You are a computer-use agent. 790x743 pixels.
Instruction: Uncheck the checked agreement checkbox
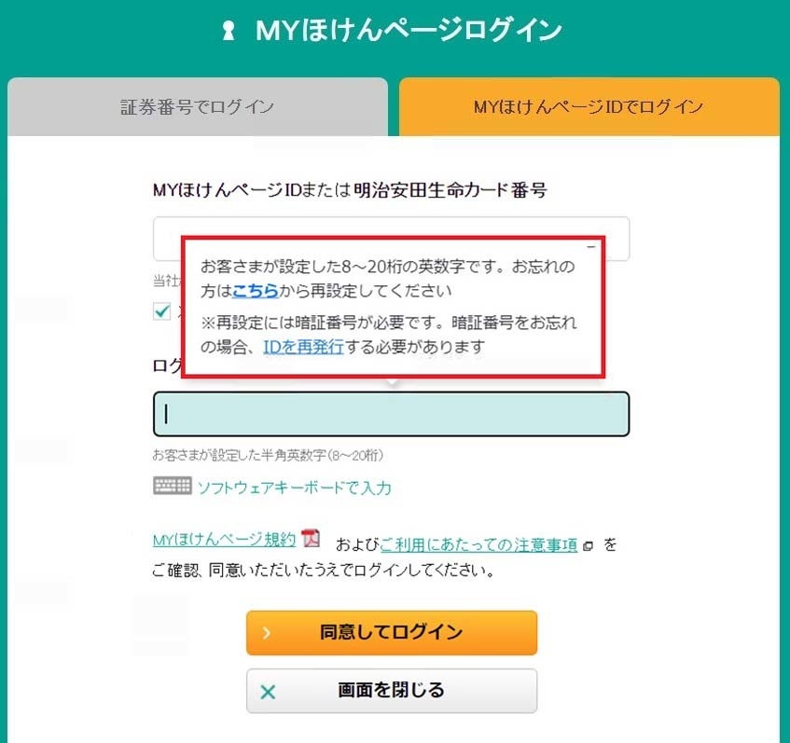[x=160, y=309]
